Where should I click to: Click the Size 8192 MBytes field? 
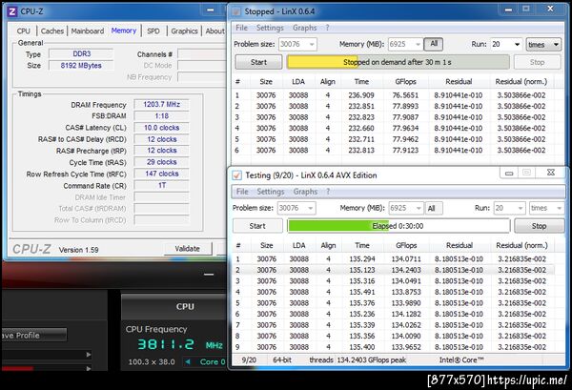[81, 66]
